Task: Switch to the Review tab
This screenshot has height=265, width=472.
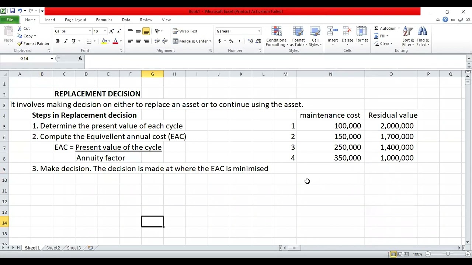Action: pyautogui.click(x=146, y=20)
